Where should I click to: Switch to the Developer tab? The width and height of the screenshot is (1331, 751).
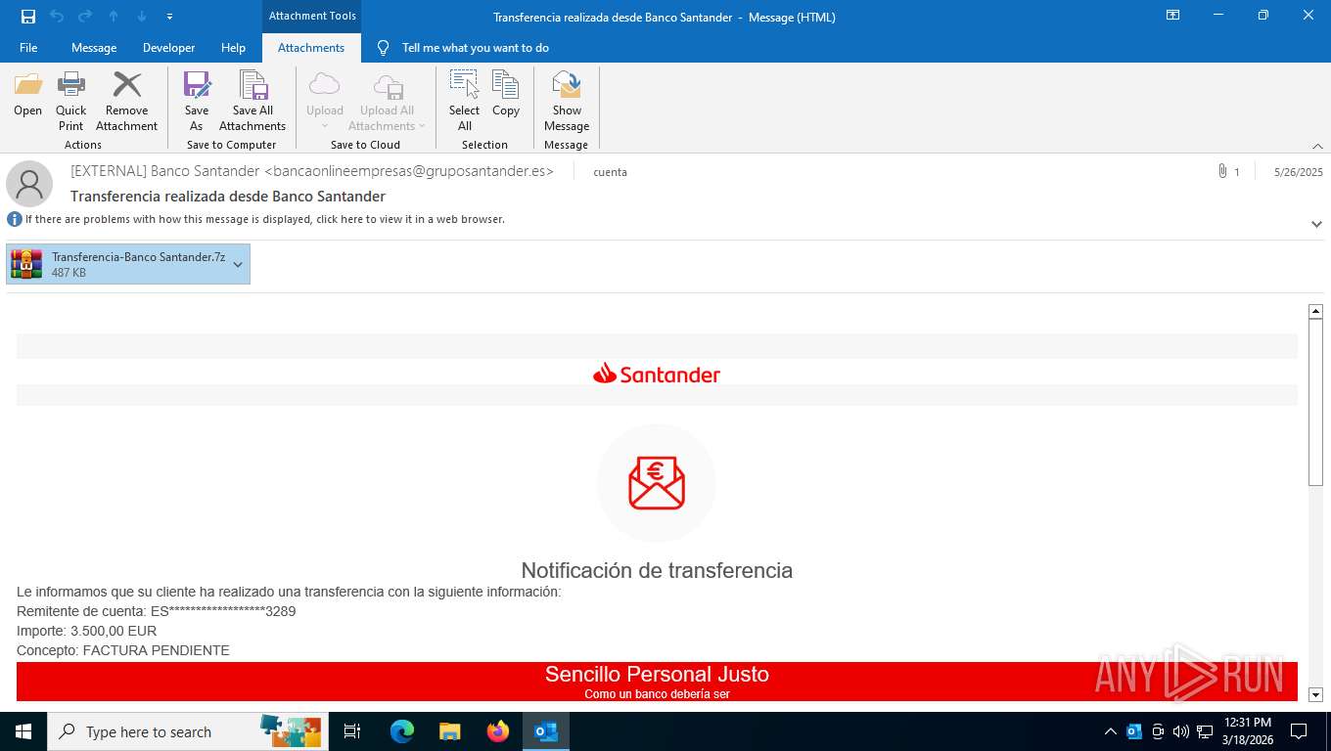(168, 48)
